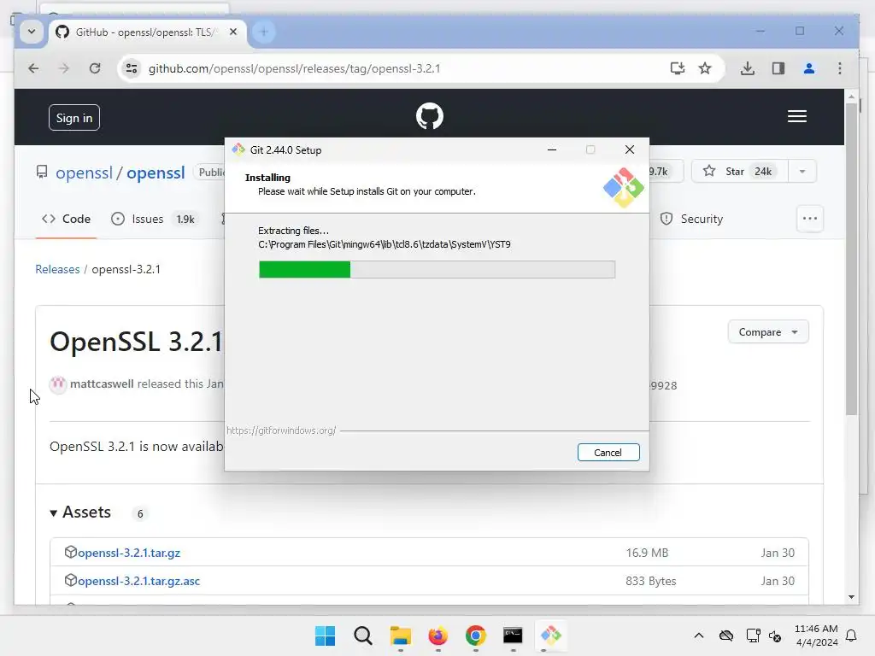The width and height of the screenshot is (875, 656).
Task: Open tab search dropdown arrow
Action: point(32,32)
